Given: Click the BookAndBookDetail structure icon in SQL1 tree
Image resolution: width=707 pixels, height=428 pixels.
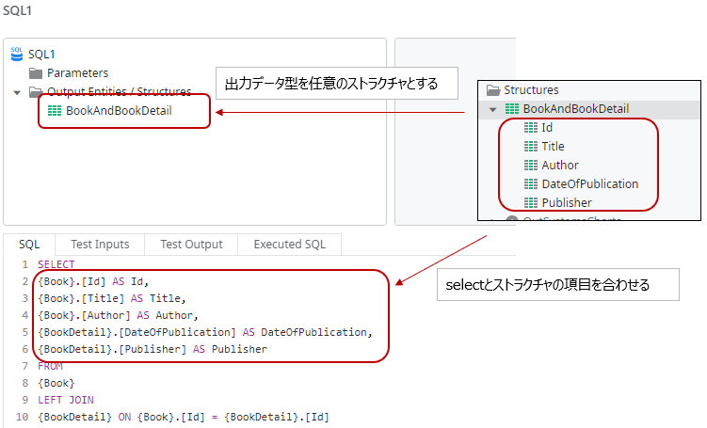Looking at the screenshot, I should tap(55, 111).
